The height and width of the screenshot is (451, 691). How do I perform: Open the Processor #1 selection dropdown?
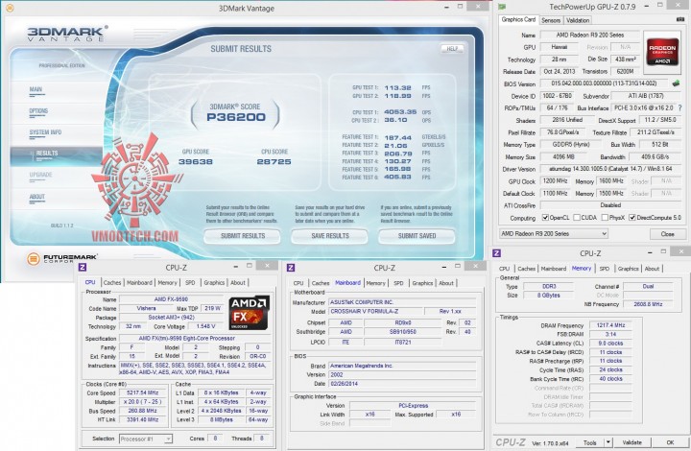pyautogui.click(x=146, y=439)
